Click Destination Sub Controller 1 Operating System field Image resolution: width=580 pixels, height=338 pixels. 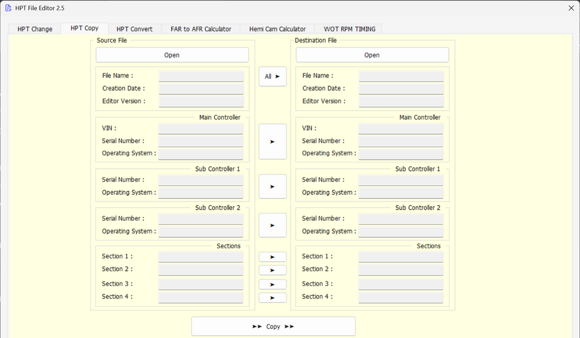(x=401, y=192)
